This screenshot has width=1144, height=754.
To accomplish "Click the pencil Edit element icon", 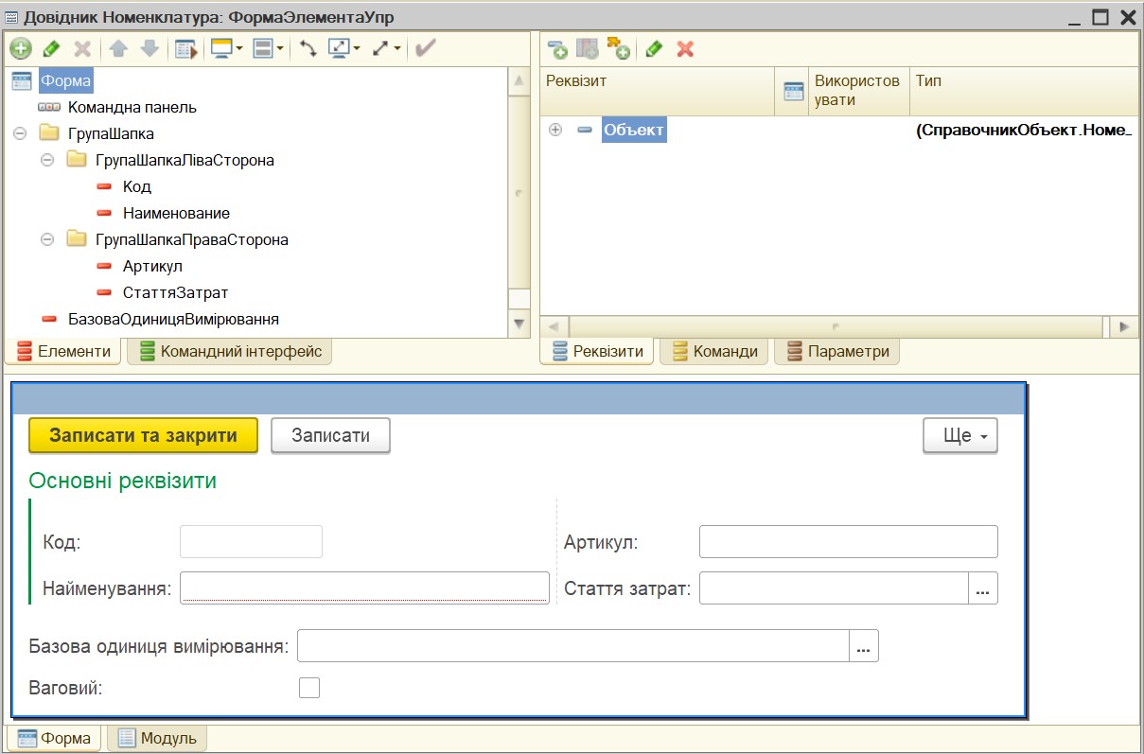I will [52, 48].
